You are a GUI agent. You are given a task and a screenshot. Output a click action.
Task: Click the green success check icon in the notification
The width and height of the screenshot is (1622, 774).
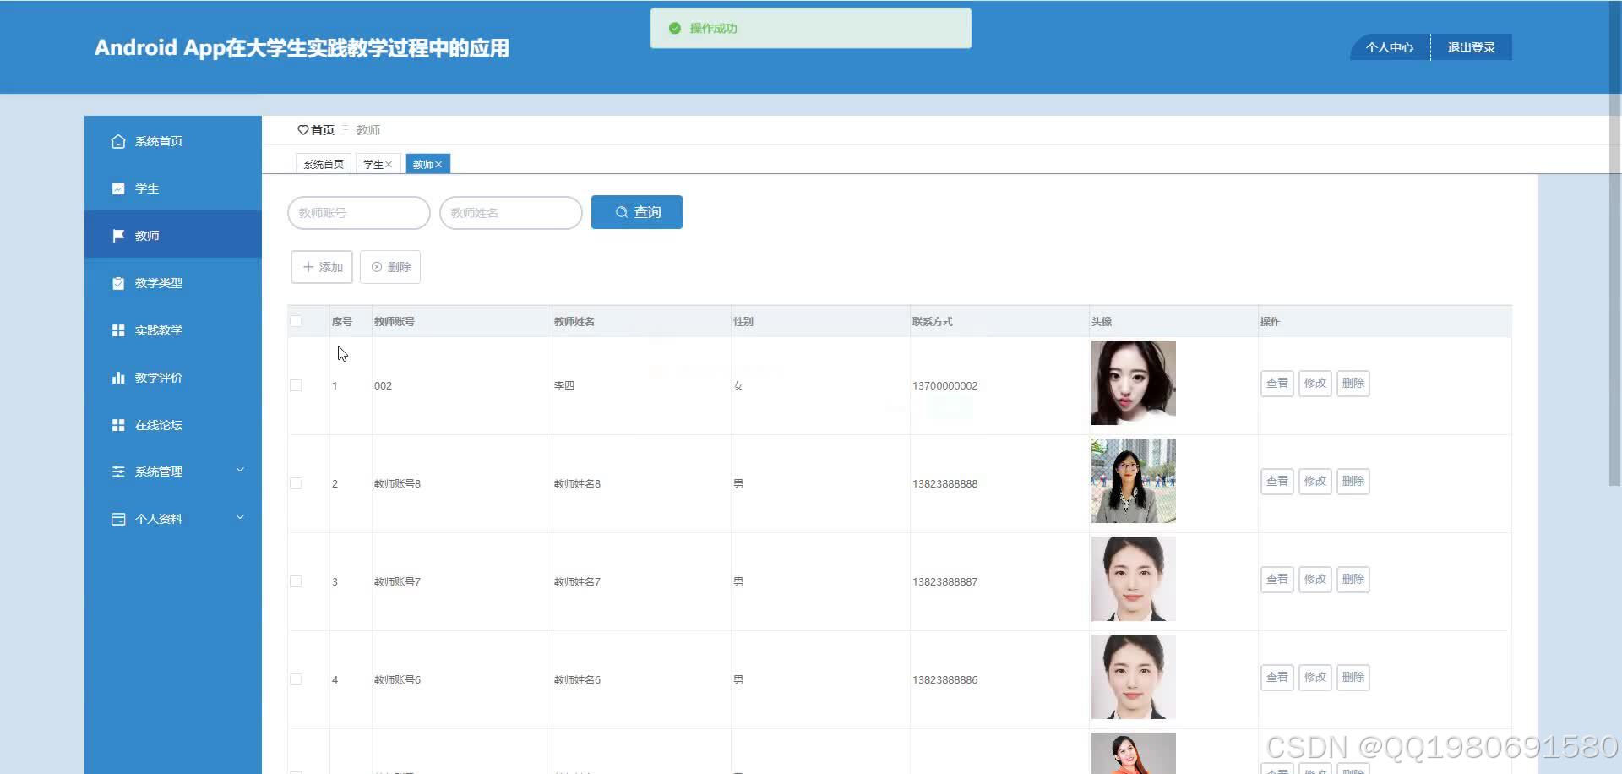coord(674,29)
